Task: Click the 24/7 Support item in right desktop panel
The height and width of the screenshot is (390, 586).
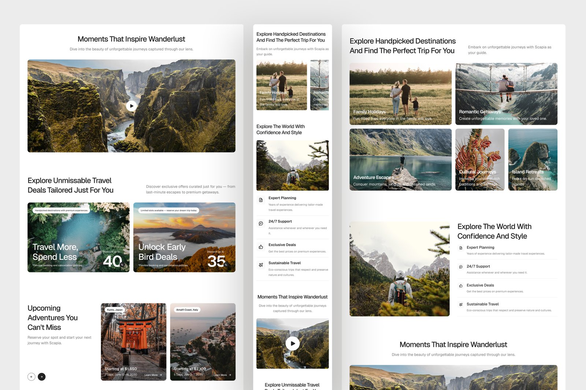Action: click(478, 266)
